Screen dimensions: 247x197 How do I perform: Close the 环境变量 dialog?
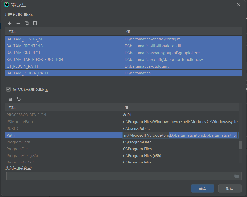pos(238,4)
